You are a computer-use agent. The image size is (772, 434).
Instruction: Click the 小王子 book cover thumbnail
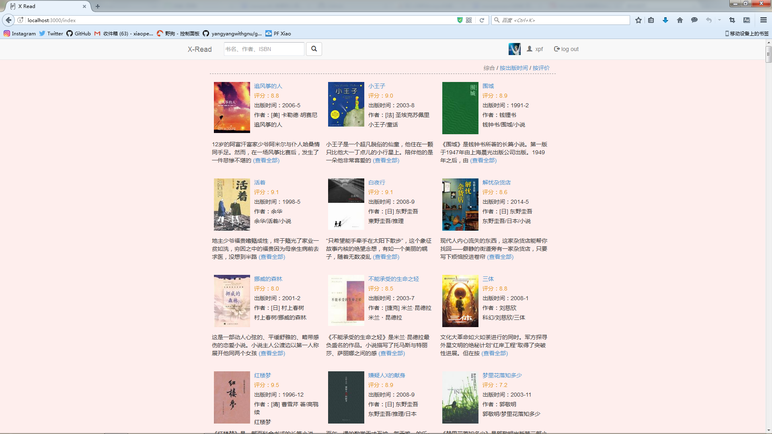pyautogui.click(x=346, y=104)
